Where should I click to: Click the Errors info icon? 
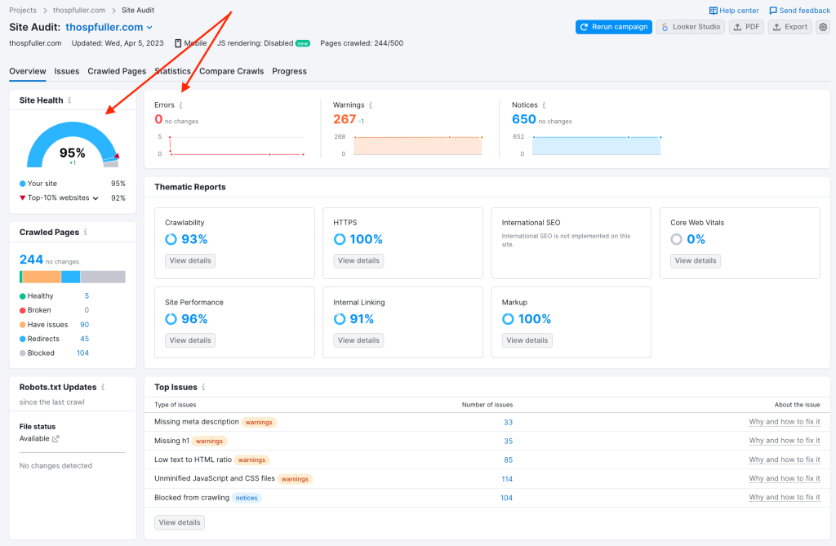(x=180, y=105)
